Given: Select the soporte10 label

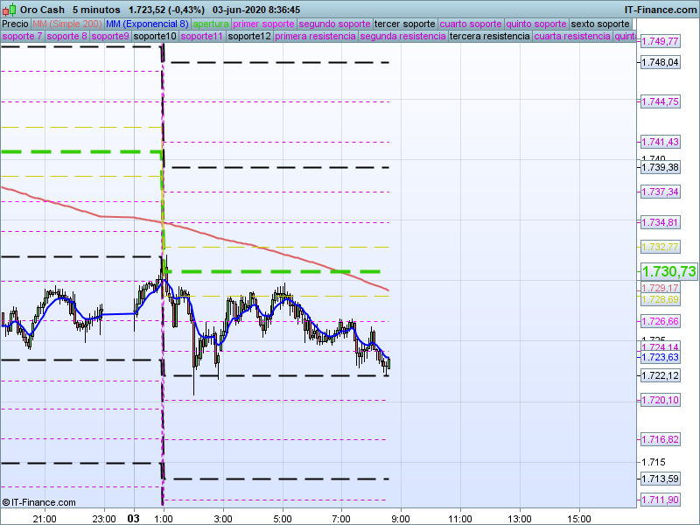Looking at the screenshot, I should click(x=156, y=37).
